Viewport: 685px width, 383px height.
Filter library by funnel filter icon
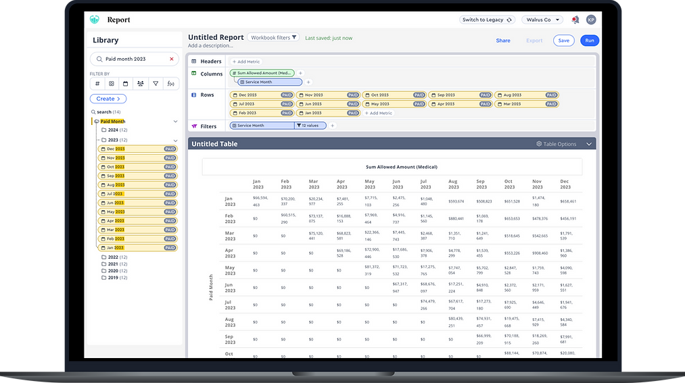(x=156, y=83)
